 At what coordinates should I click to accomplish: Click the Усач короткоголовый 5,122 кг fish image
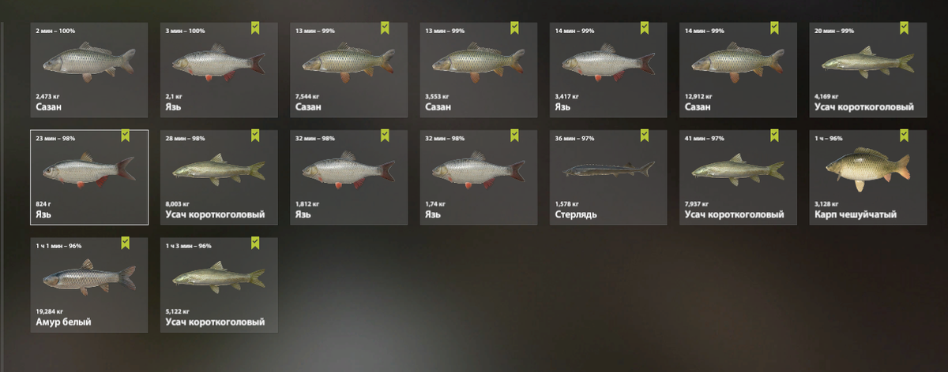[219, 277]
